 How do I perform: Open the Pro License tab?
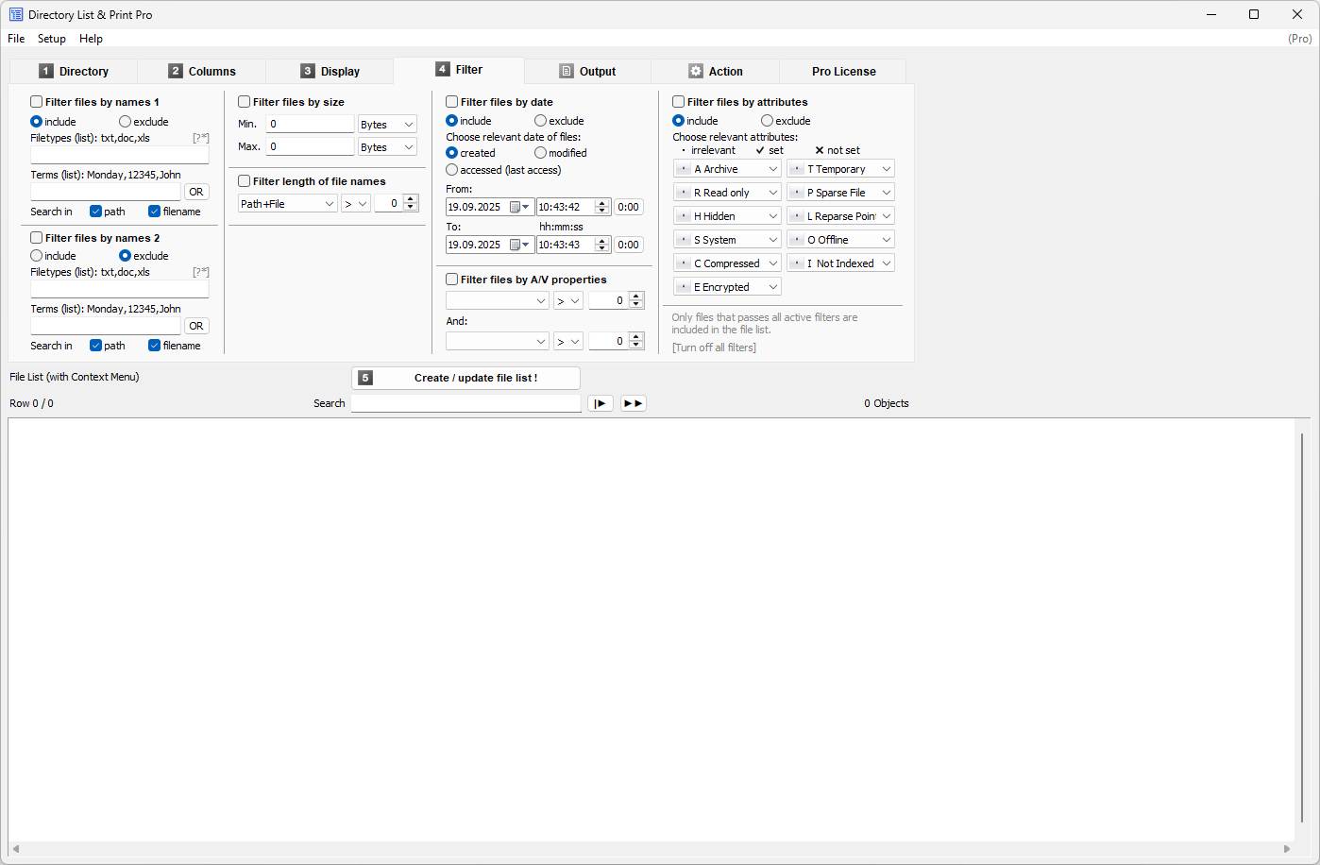(x=843, y=72)
